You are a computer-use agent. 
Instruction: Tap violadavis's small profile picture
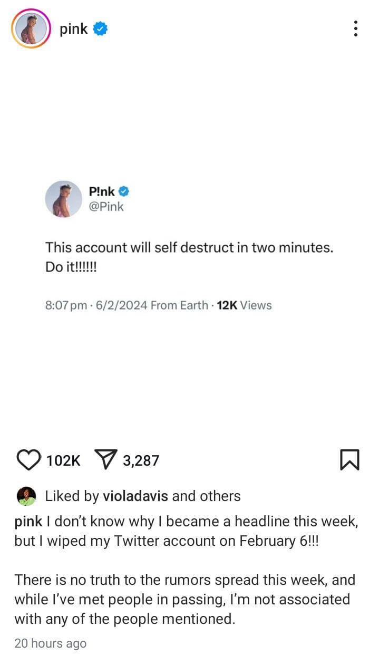click(x=26, y=496)
